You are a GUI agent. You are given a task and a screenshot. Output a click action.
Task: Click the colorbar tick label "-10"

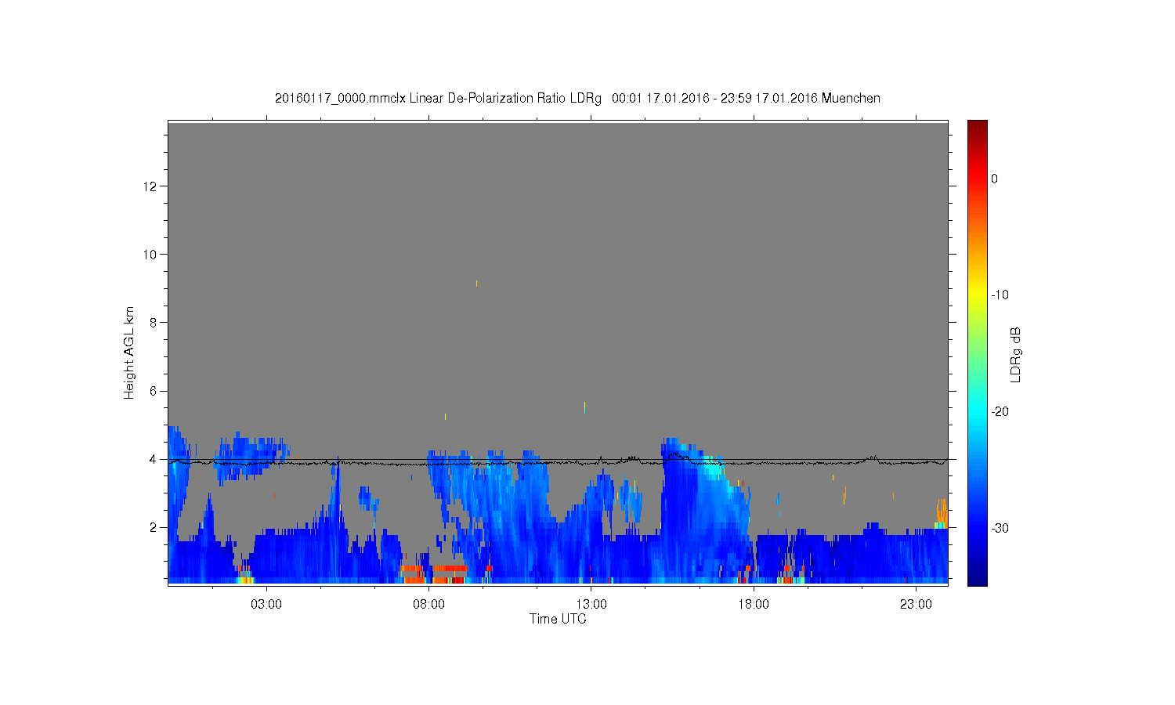(x=1000, y=295)
